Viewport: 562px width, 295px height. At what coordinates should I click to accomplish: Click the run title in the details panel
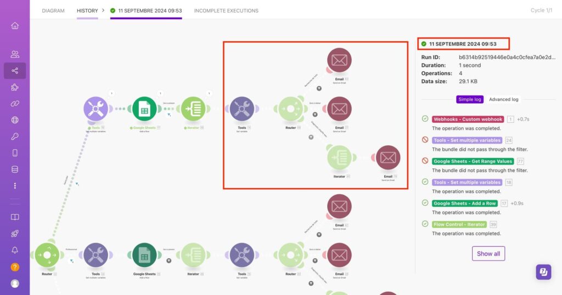tap(463, 44)
